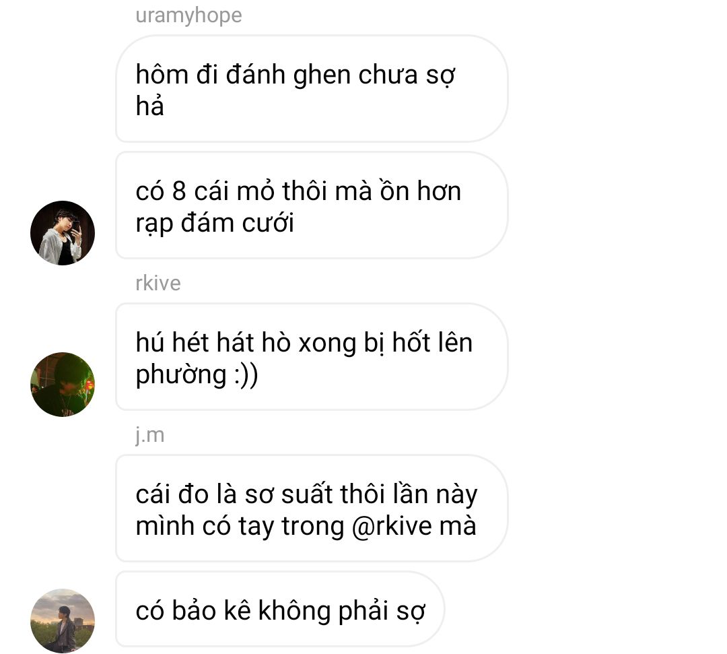Screen dimensions: 727x654
Task: Select the 'có bảo kê không phải sợ' bubble
Action: pos(280,609)
